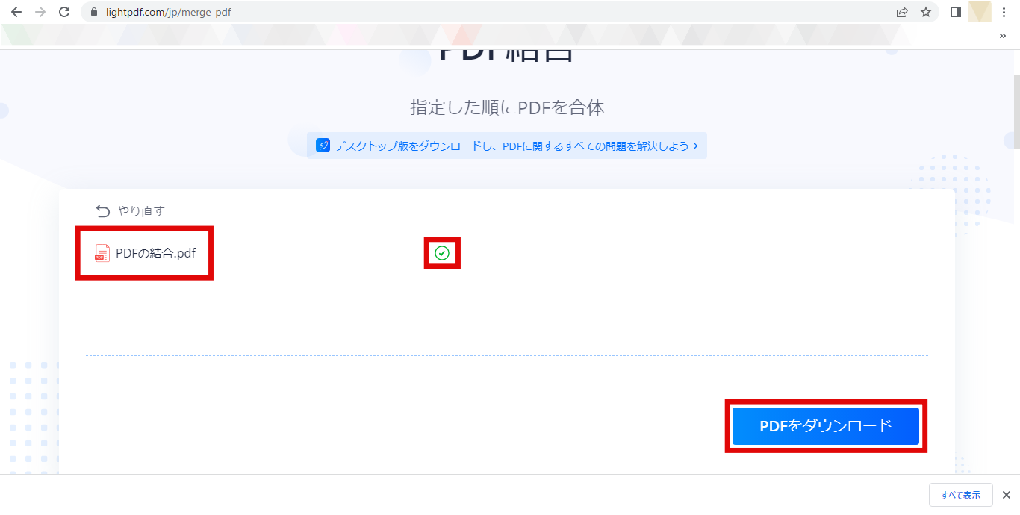Click the やり直す redo link
Image resolution: width=1020 pixels, height=515 pixels.
click(x=140, y=211)
